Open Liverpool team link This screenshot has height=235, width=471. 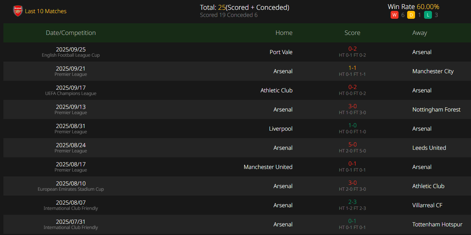coord(281,128)
